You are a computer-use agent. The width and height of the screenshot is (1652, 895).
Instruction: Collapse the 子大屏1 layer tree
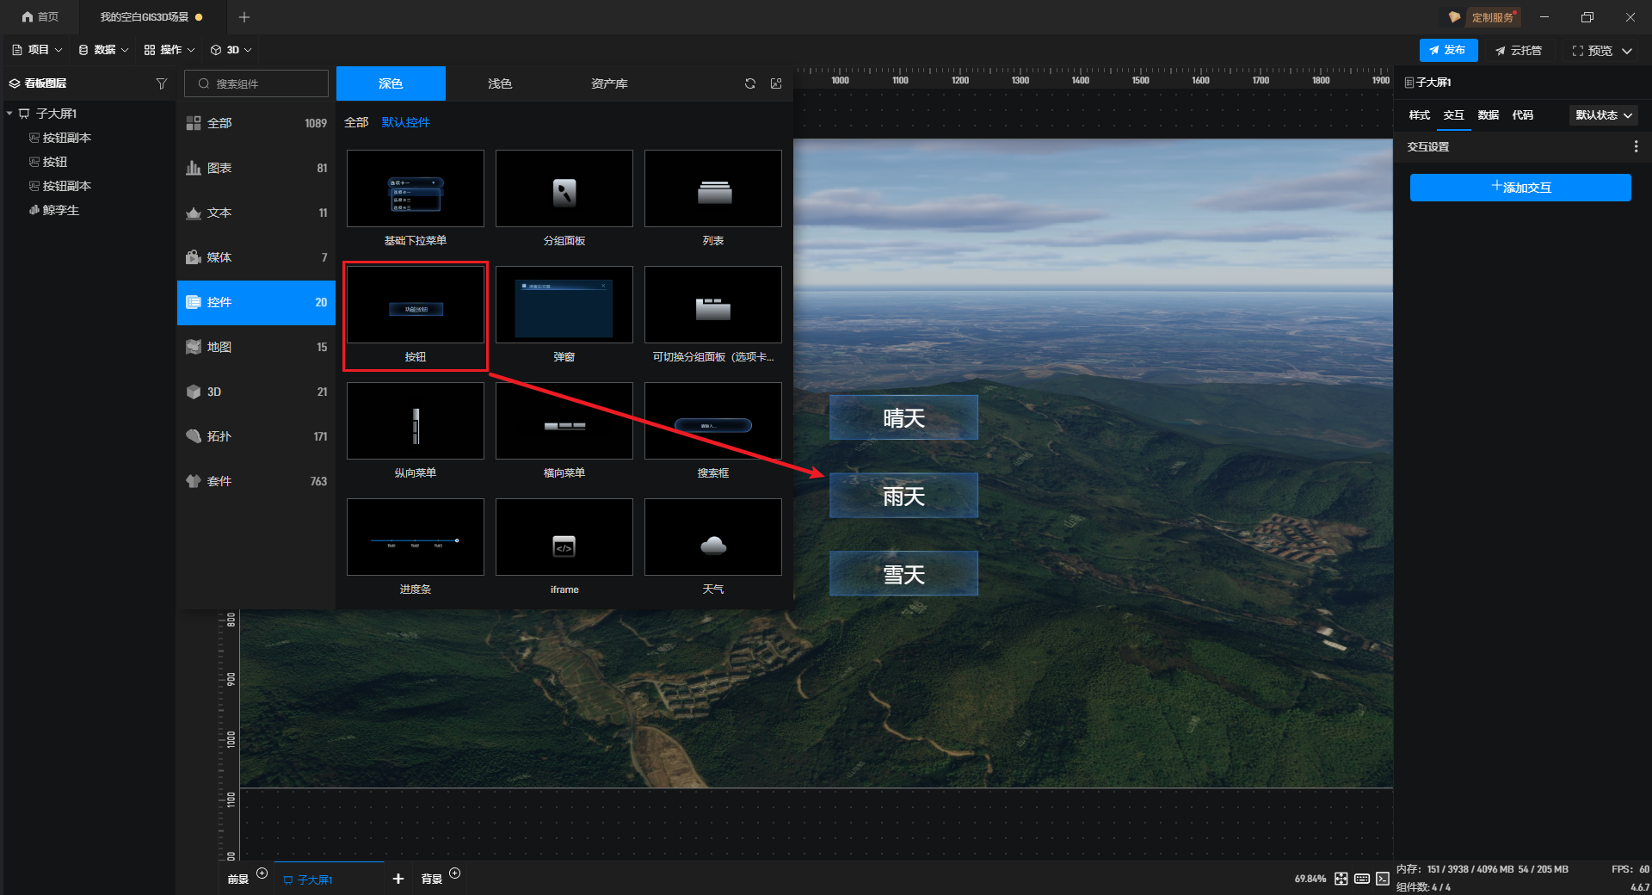coord(9,114)
